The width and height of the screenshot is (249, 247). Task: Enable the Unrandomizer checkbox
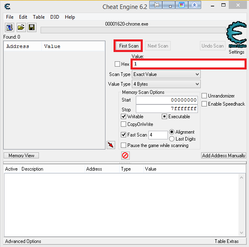(204, 96)
